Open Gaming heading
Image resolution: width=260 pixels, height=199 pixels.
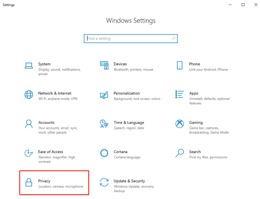[x=196, y=123]
